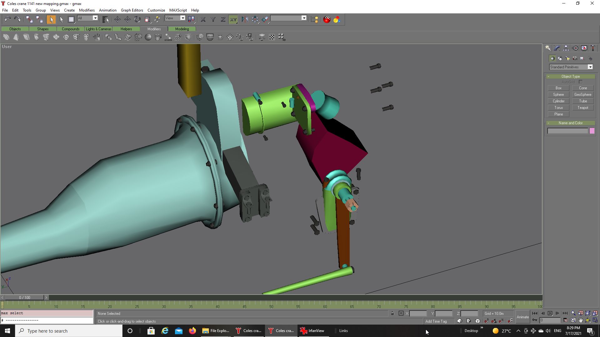Switch to the Lights & Cameras tab
Image resolution: width=600 pixels, height=337 pixels.
coord(98,29)
